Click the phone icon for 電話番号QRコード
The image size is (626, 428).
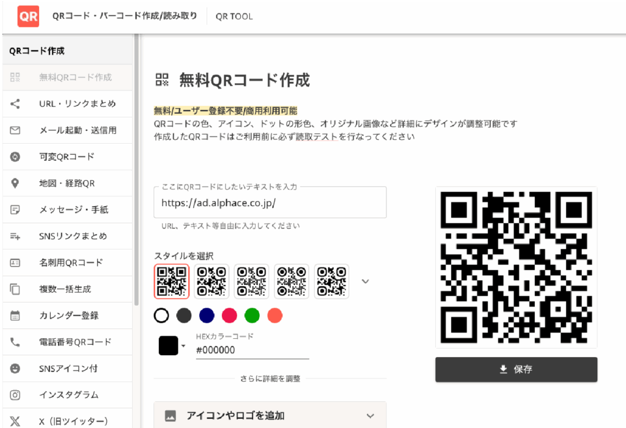[x=15, y=342]
